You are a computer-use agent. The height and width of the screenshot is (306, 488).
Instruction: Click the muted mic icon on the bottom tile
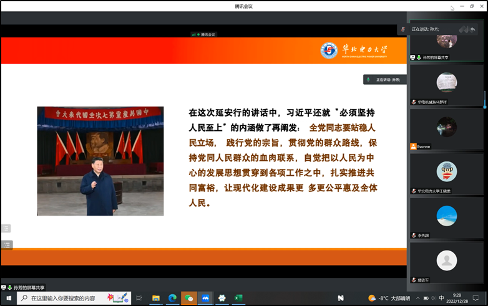(414, 280)
